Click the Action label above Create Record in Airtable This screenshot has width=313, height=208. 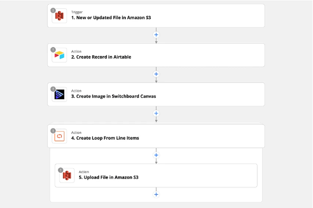click(76, 52)
